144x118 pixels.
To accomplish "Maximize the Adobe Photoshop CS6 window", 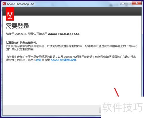I will [x=129, y=3].
